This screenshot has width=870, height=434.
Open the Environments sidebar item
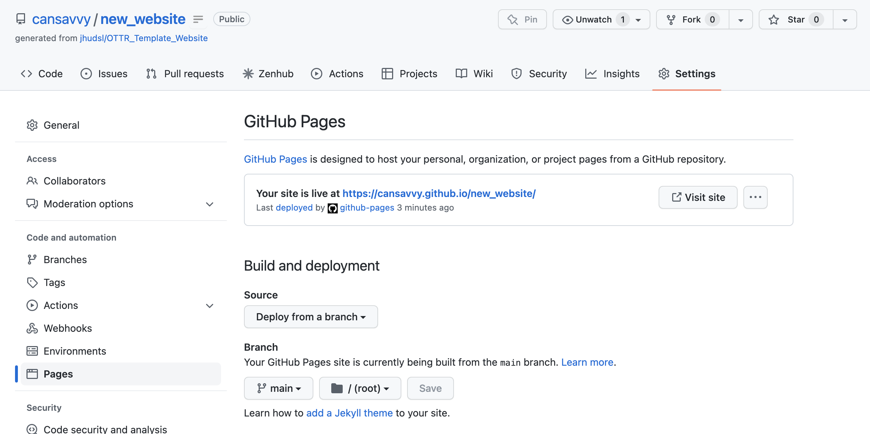75,351
